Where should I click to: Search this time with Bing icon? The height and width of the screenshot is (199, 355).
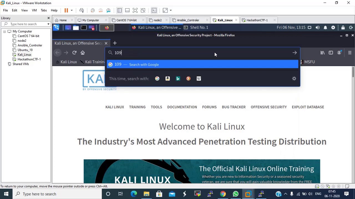pos(178,78)
